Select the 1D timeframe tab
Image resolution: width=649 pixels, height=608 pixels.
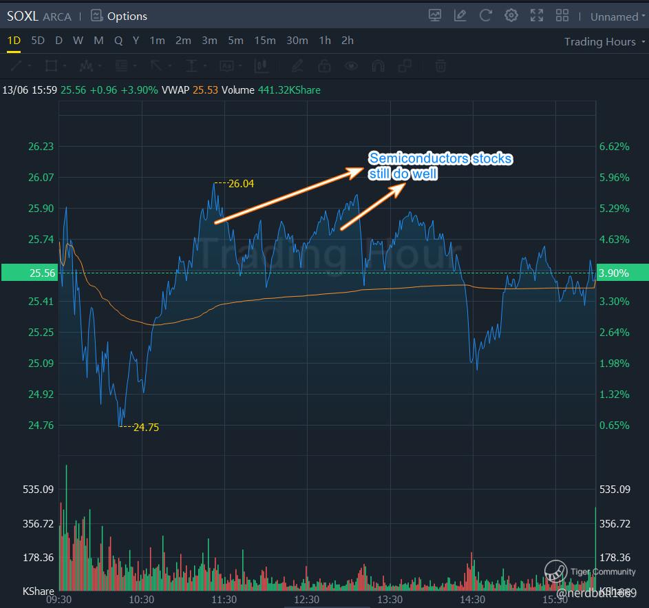coord(14,41)
